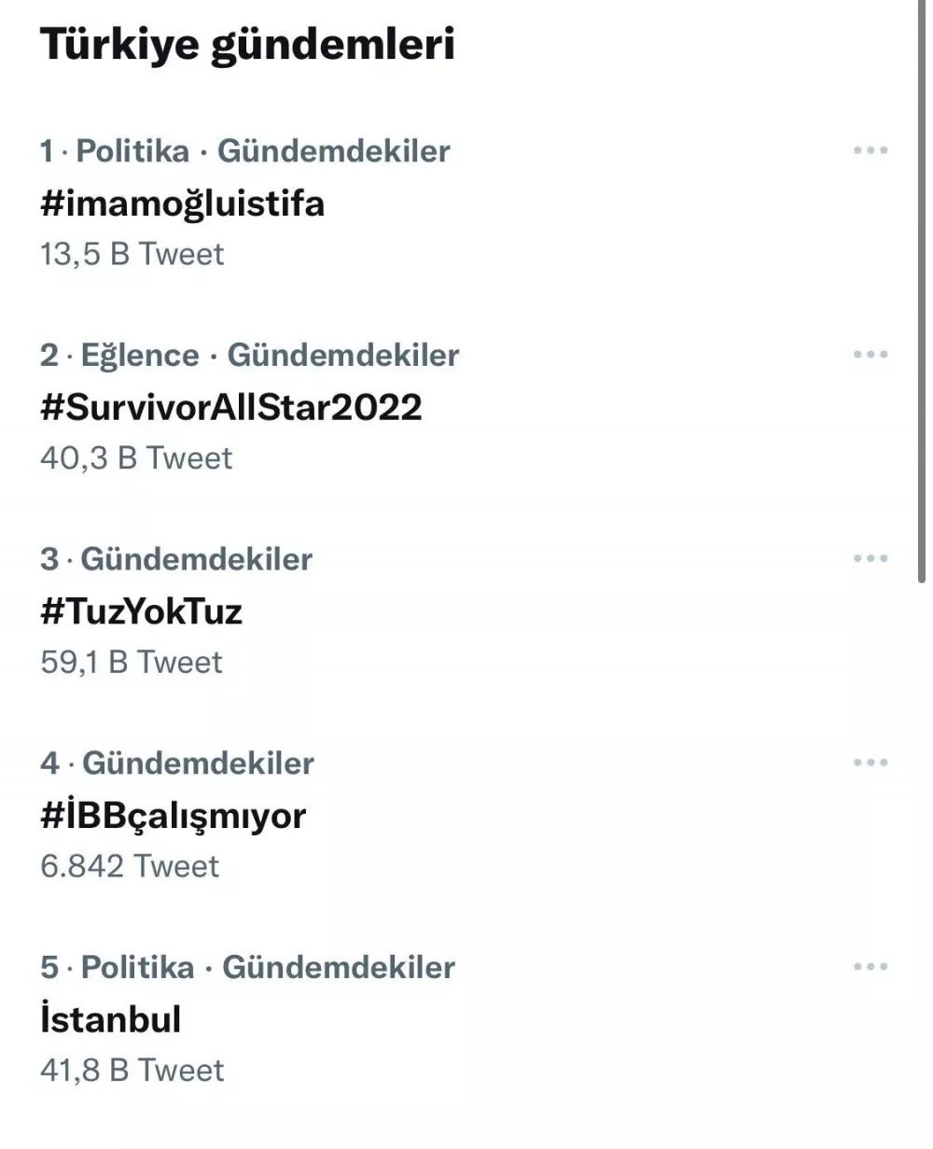933x1149 pixels.
Task: Click the '5 · Politika · Gündemdekiler' label
Action: (x=247, y=968)
